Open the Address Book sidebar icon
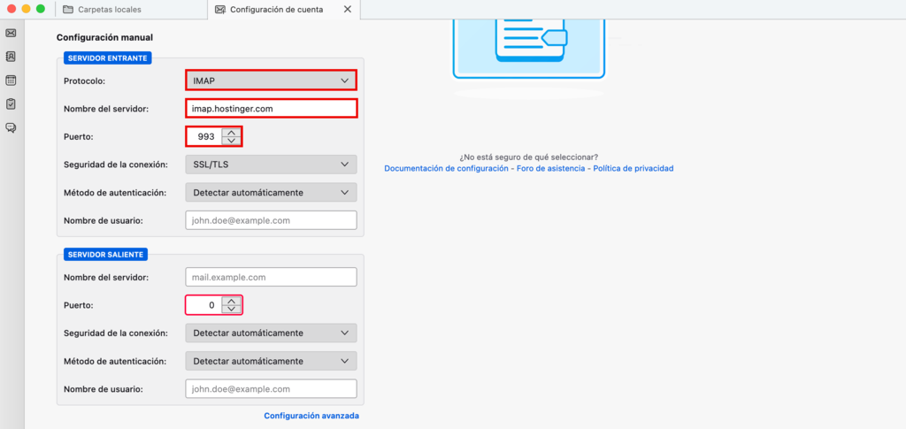This screenshot has width=906, height=429. click(11, 57)
